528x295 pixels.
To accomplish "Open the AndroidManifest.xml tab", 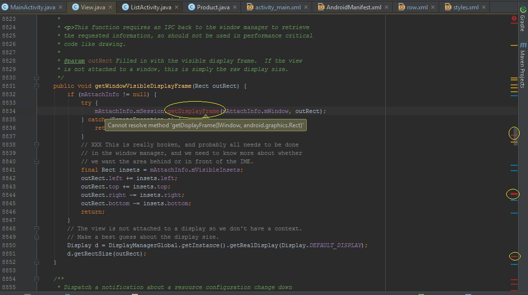I will (353, 7).
